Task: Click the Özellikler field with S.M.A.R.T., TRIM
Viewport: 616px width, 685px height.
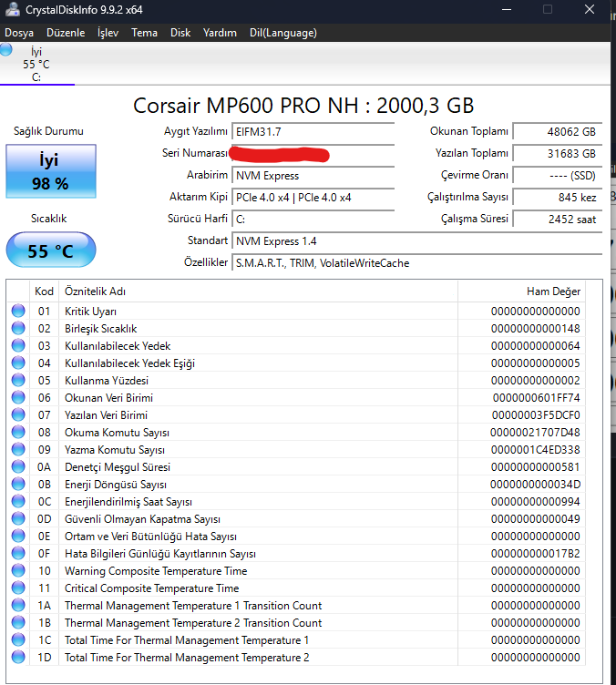Action: point(417,263)
